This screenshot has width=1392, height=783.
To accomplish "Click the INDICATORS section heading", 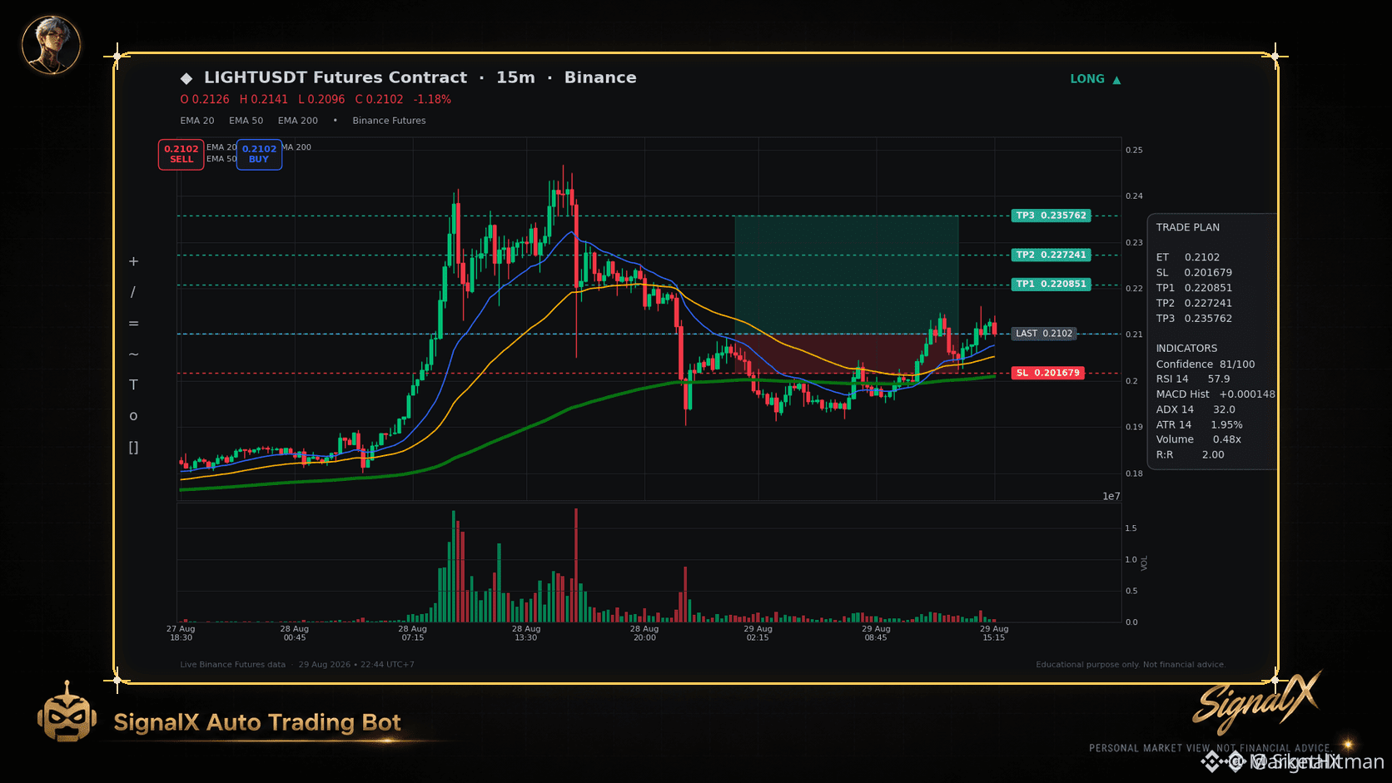I will click(1186, 349).
